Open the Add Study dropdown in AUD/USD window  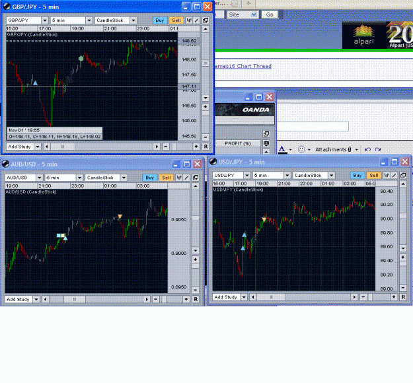[36, 299]
